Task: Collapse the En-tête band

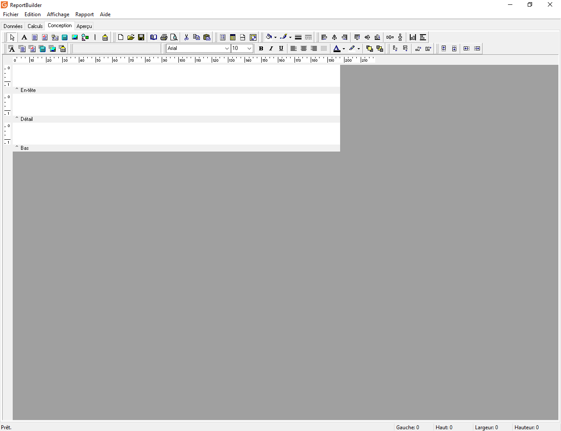Action: 17,90
